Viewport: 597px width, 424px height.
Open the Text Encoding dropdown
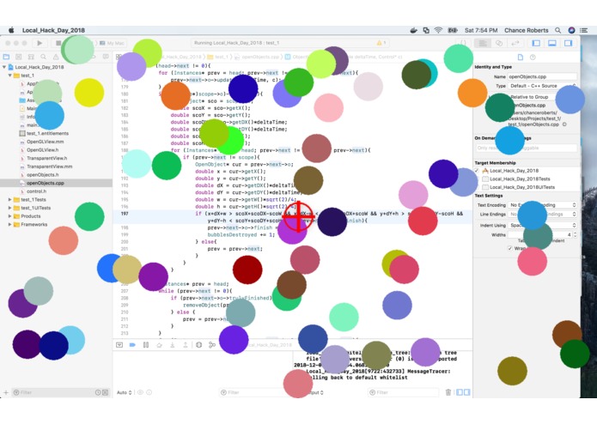542,205
